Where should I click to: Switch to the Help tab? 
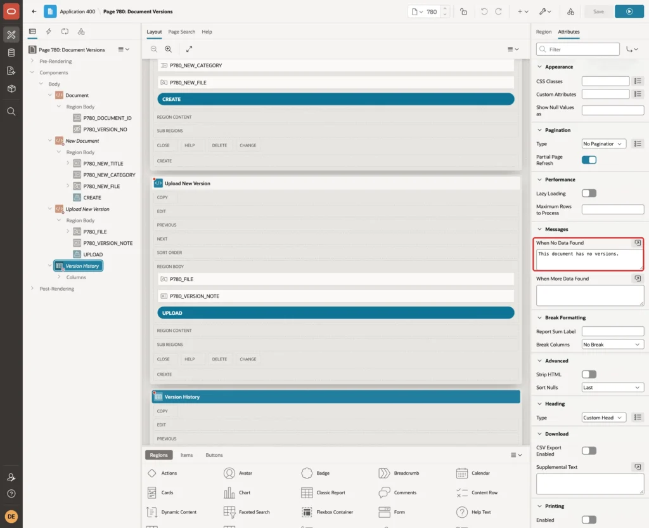click(x=207, y=32)
